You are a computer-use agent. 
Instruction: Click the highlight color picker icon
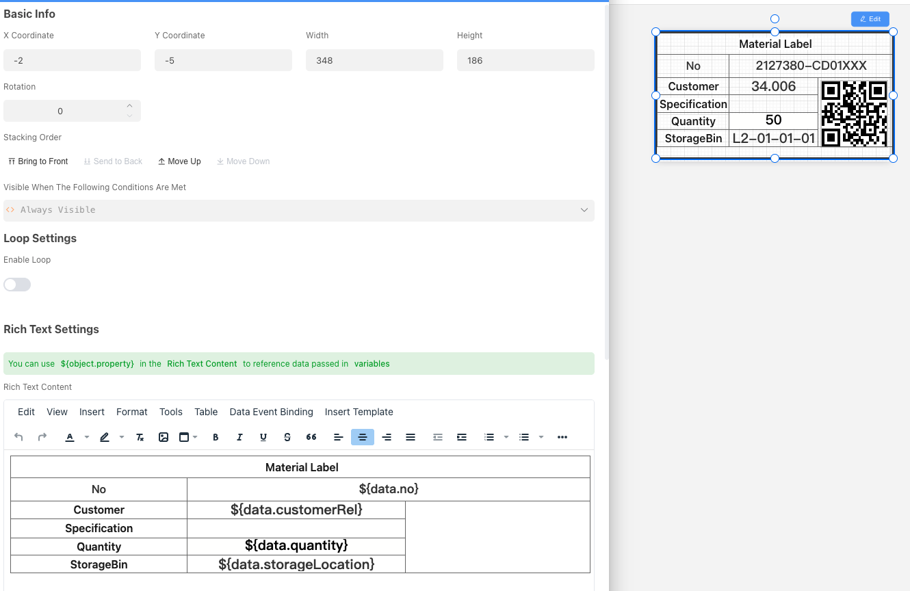(x=105, y=437)
